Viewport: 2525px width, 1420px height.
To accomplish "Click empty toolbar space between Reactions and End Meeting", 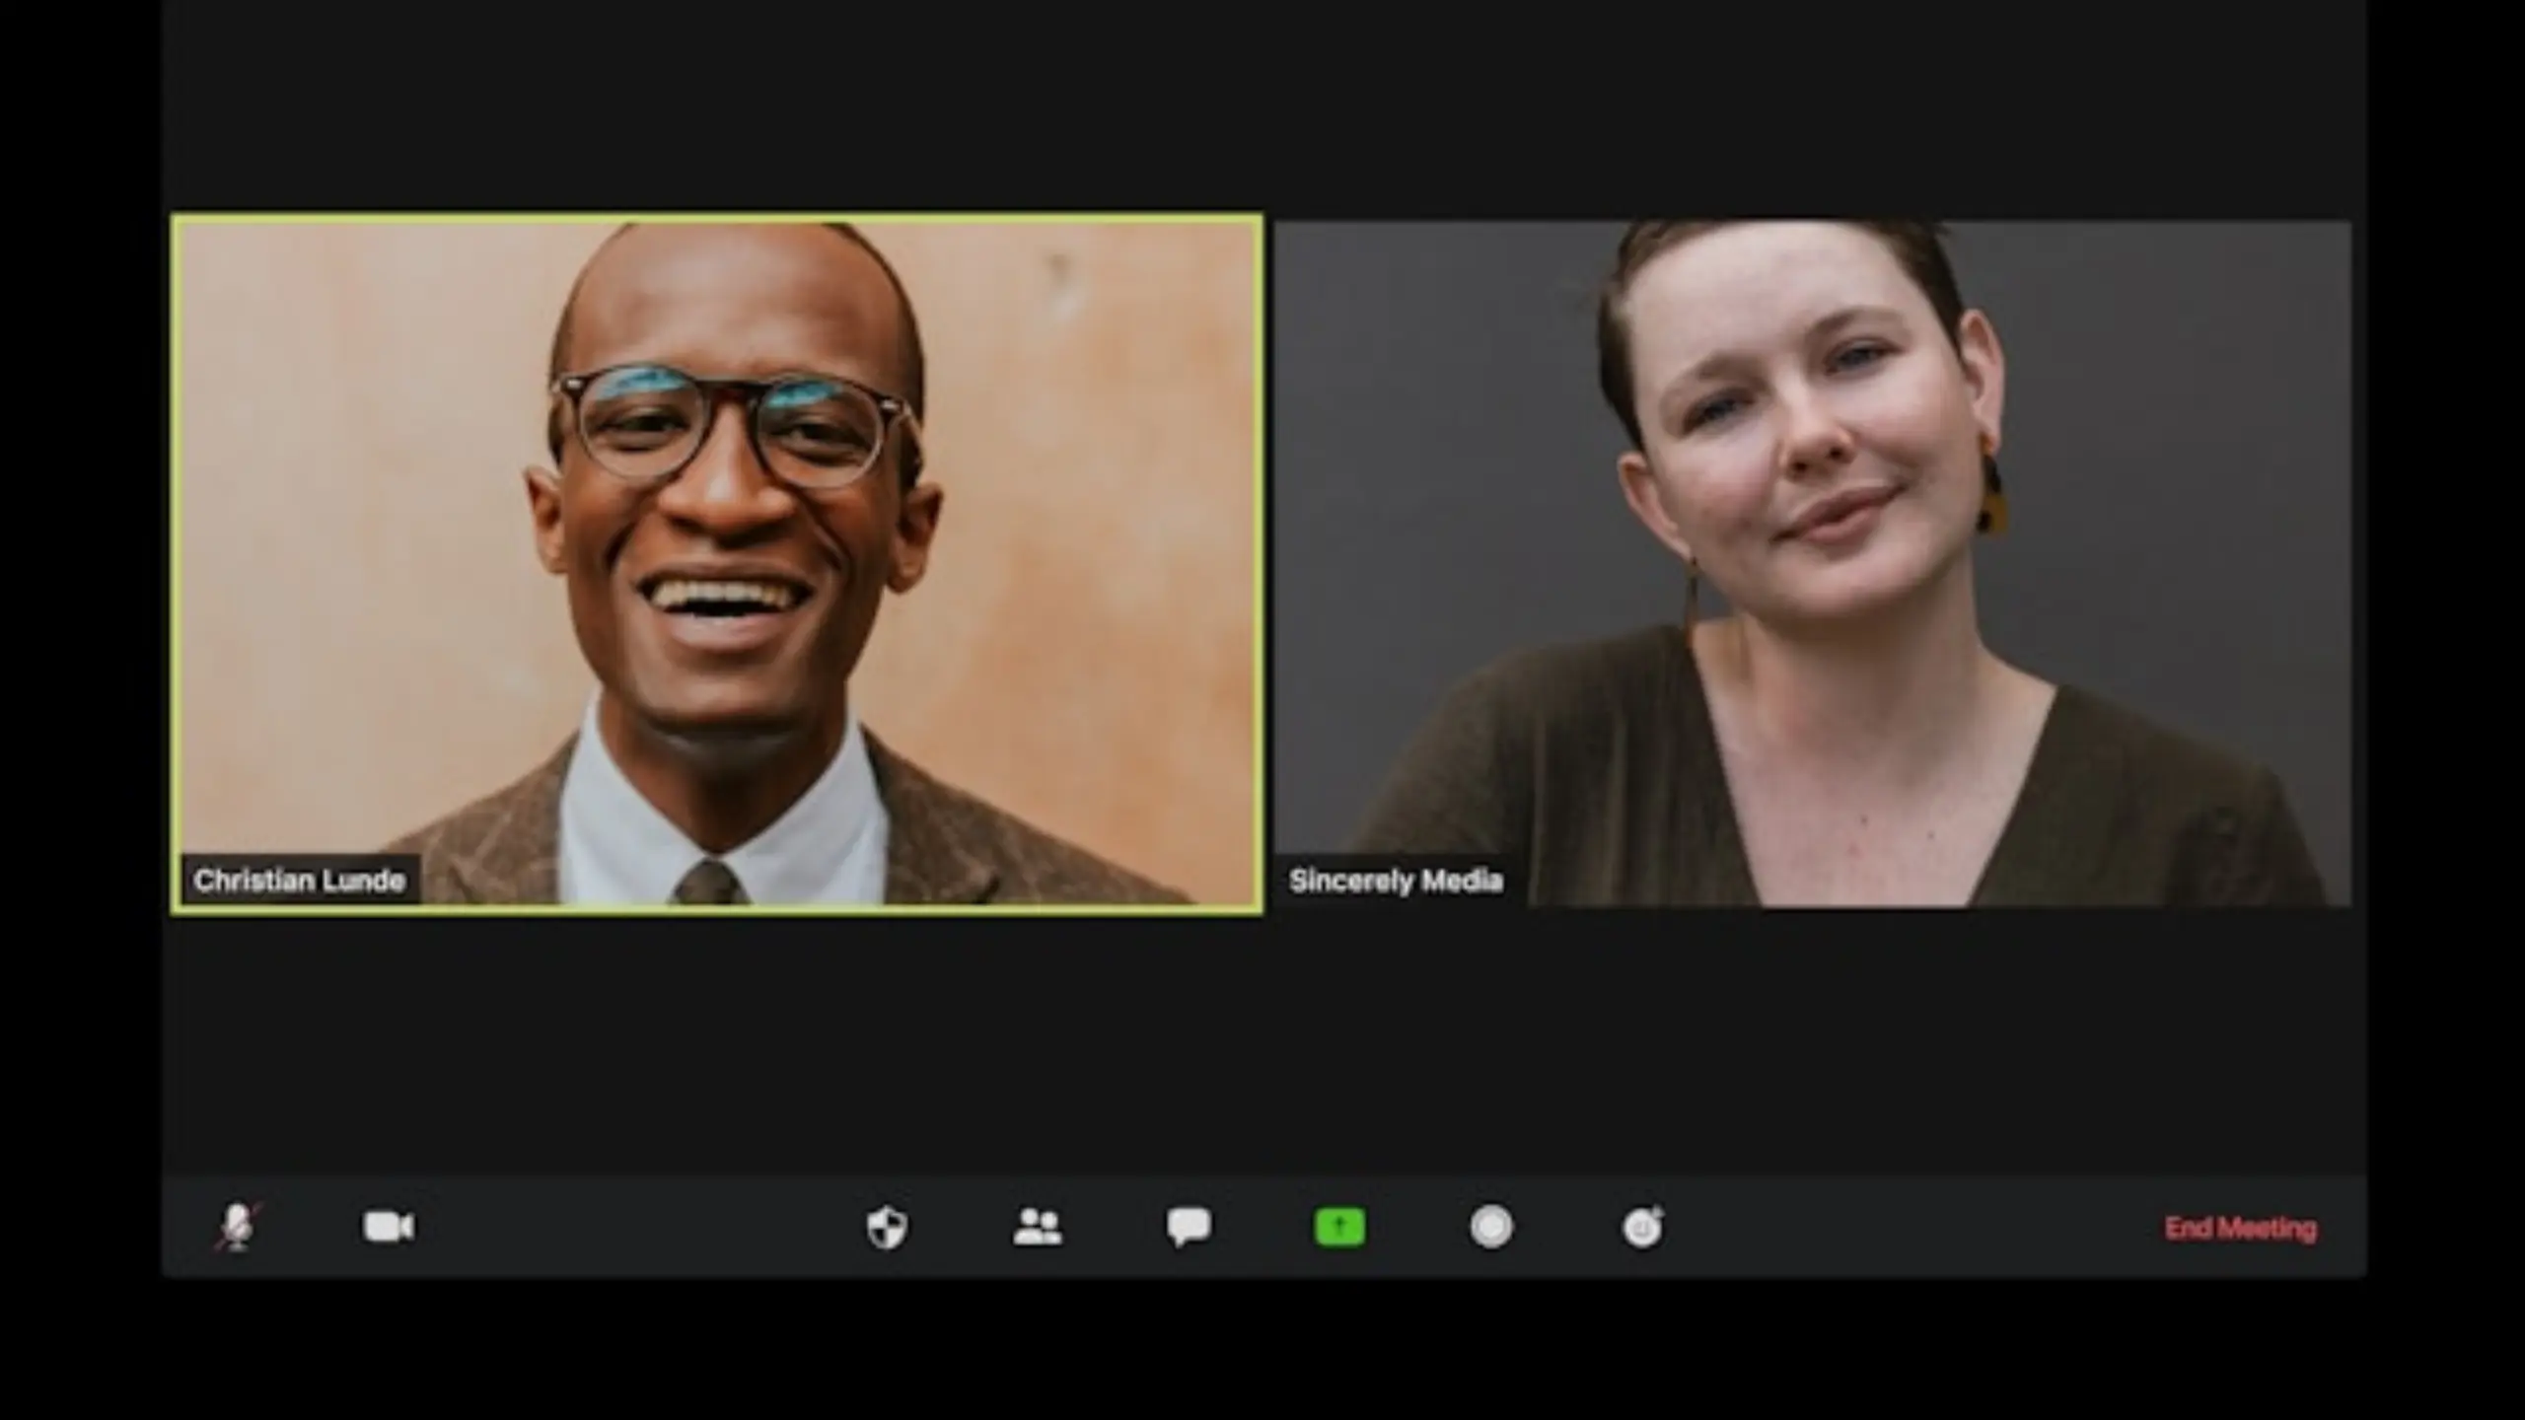I will 1913,1227.
